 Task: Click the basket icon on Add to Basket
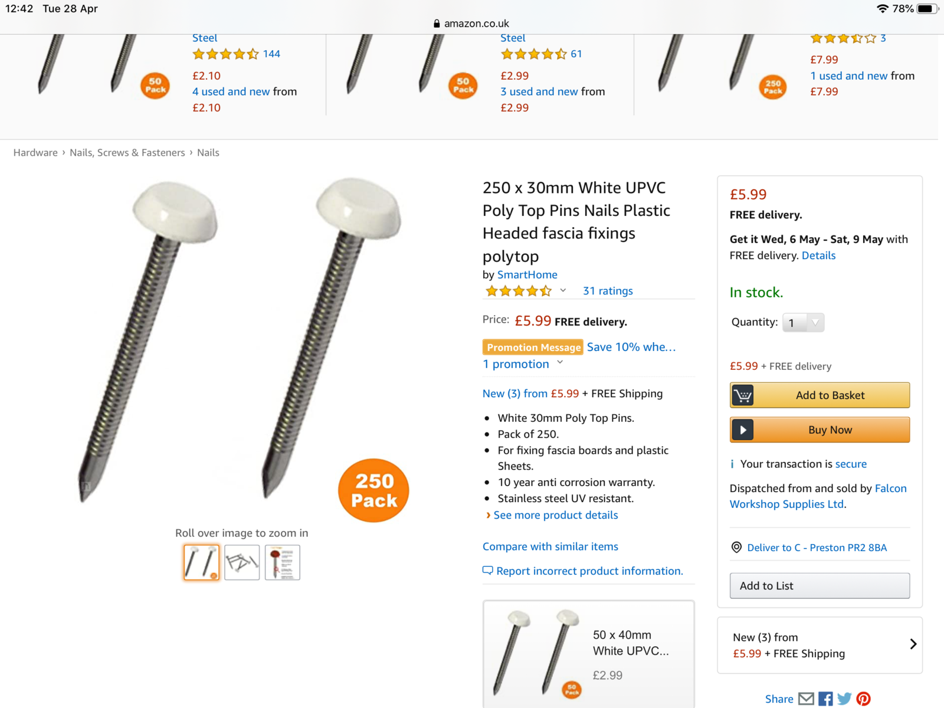pyautogui.click(x=743, y=395)
